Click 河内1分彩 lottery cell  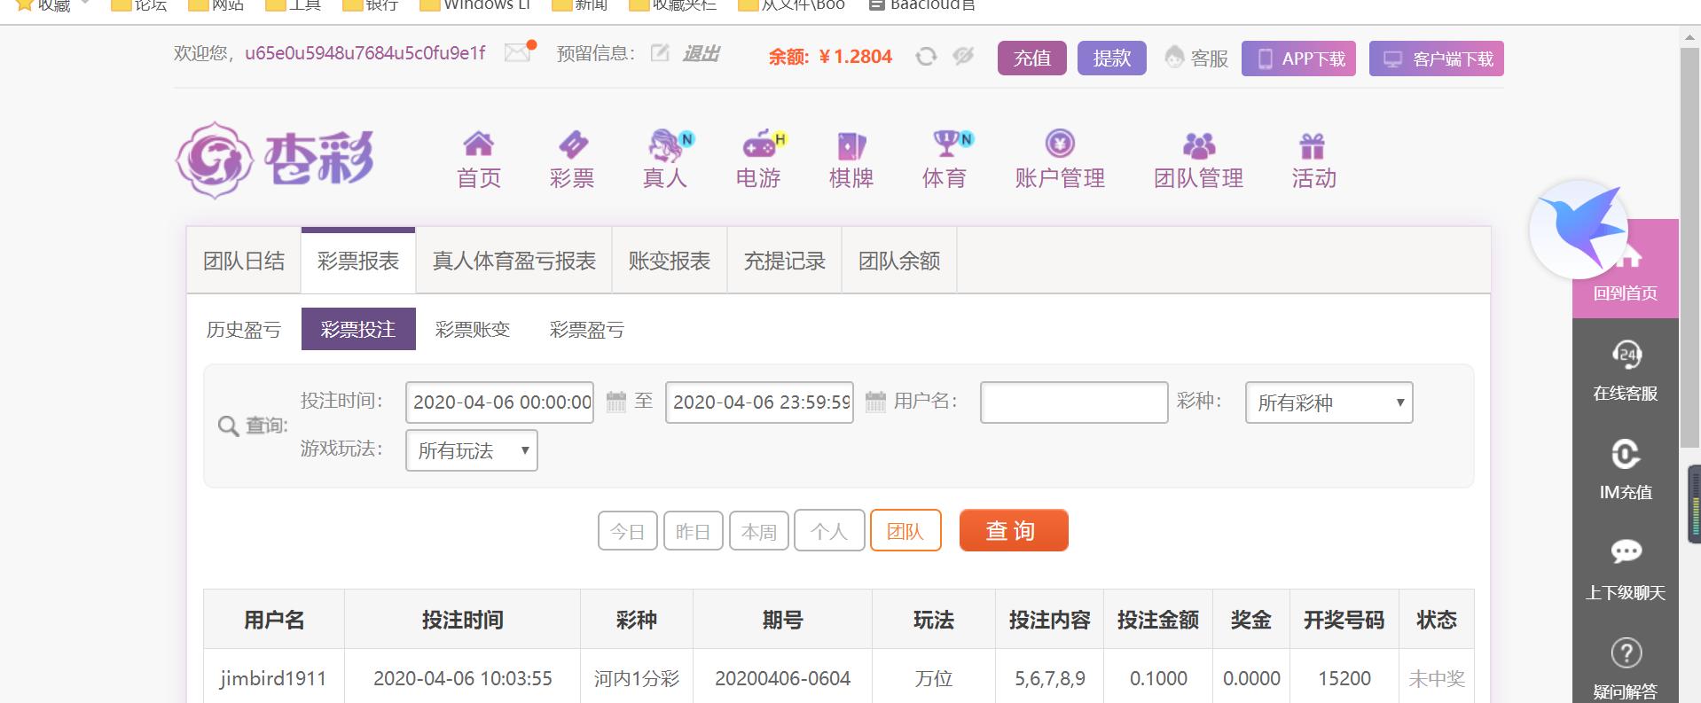click(636, 679)
